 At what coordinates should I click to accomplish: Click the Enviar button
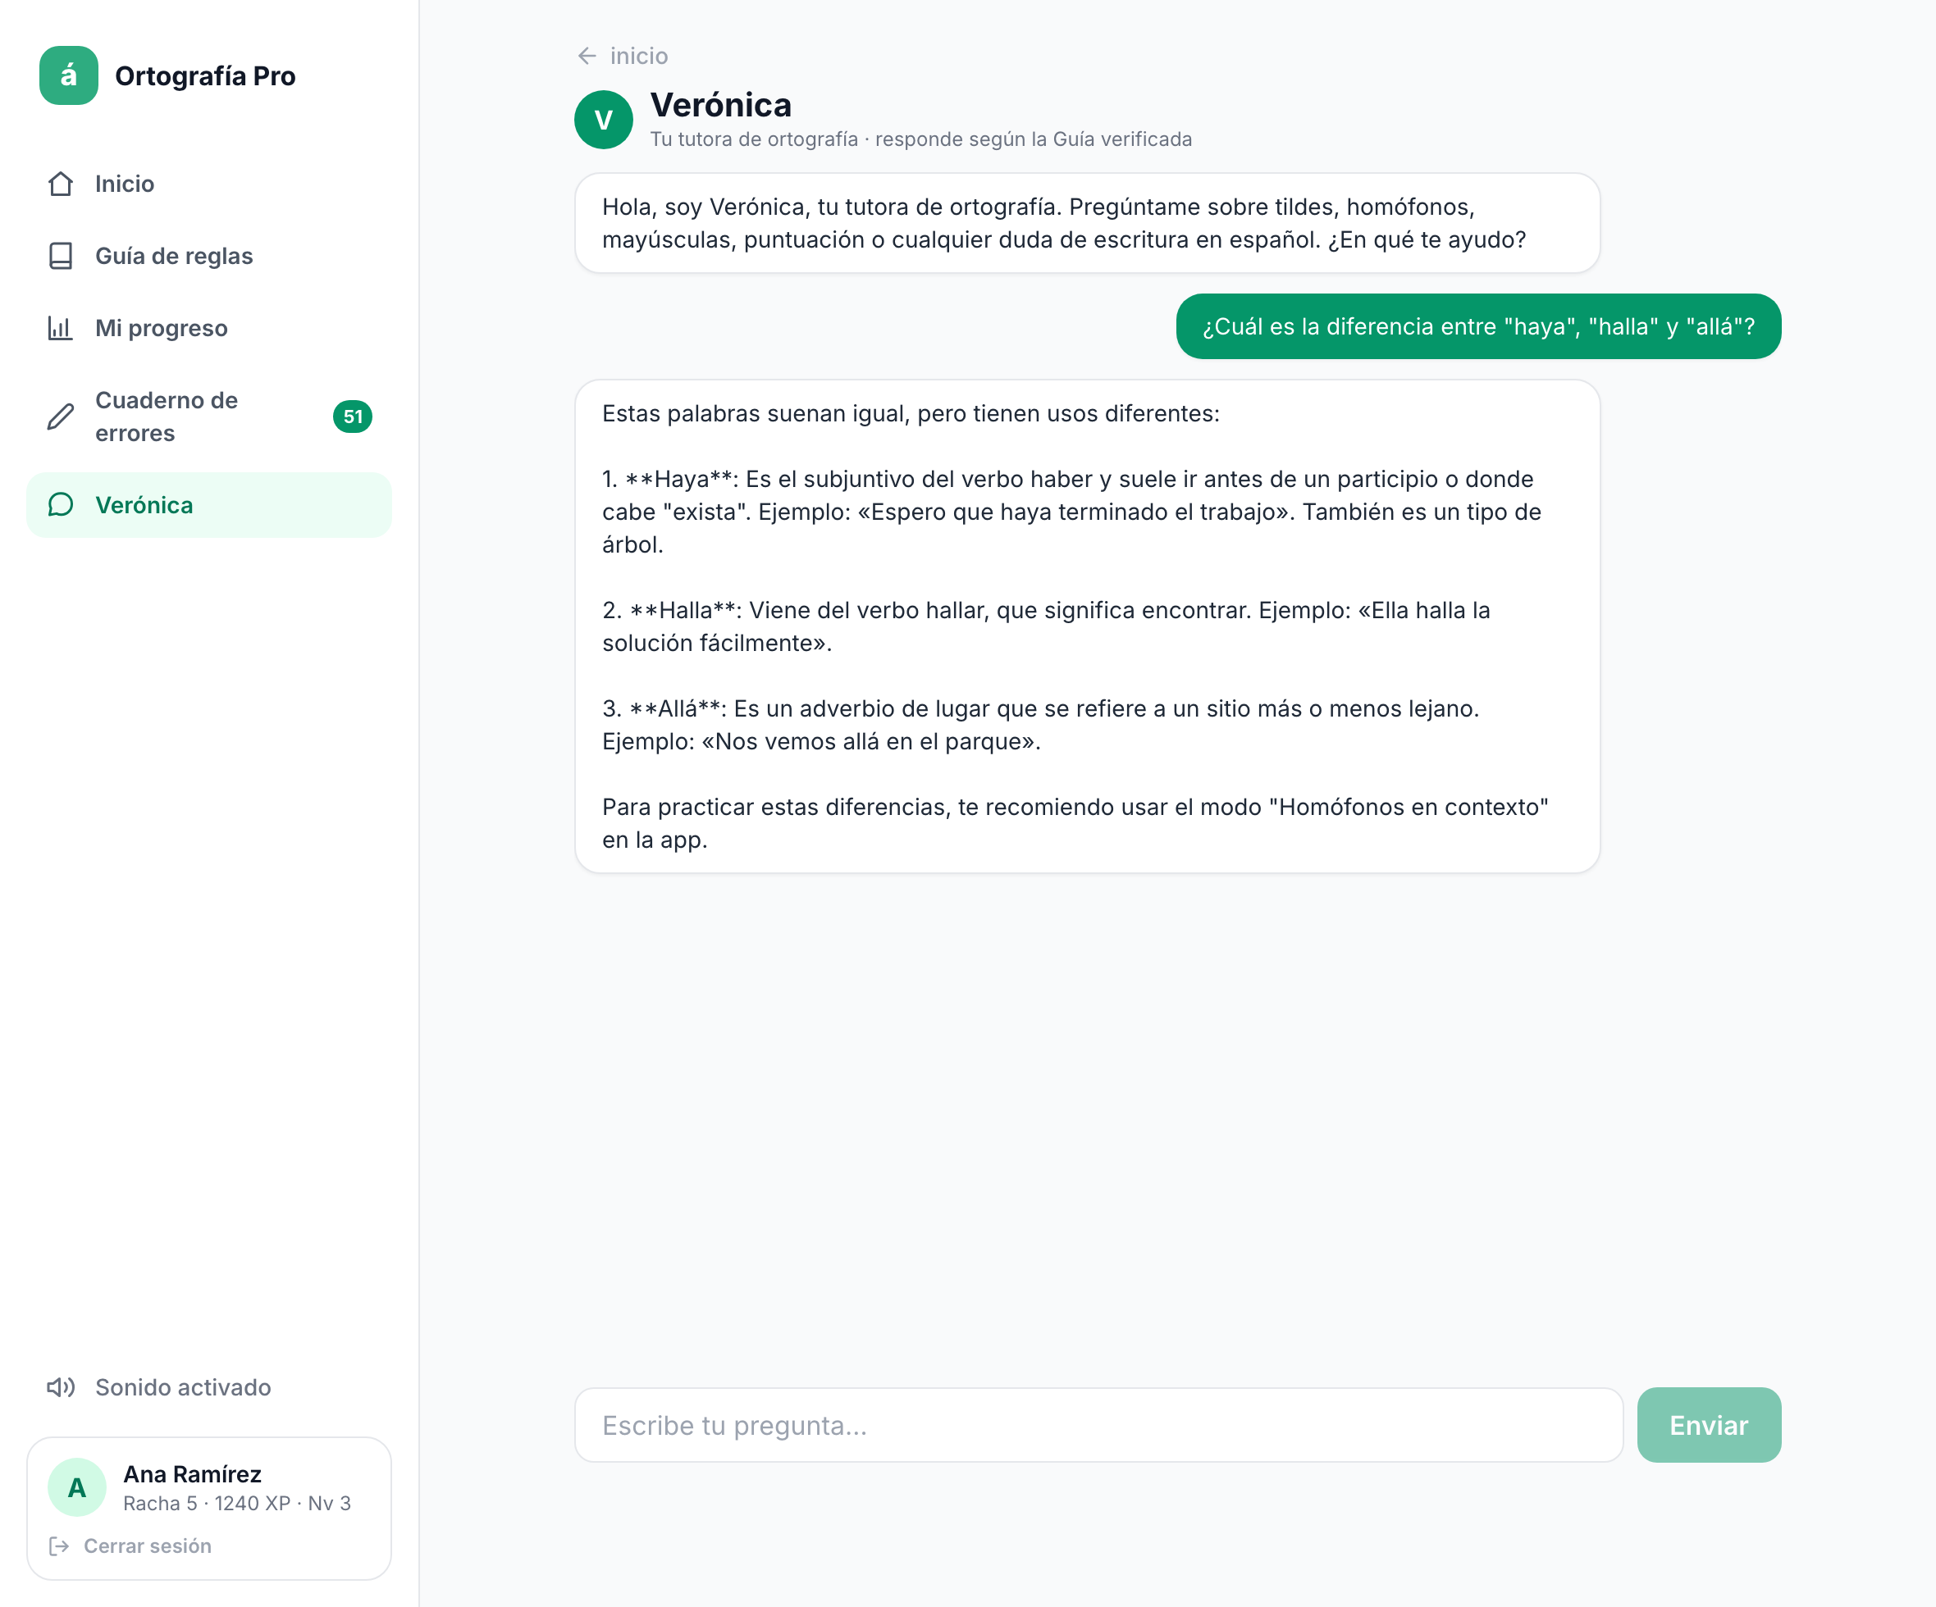point(1708,1424)
